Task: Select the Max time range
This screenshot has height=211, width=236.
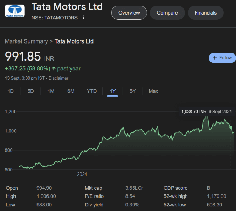Action: tap(153, 91)
